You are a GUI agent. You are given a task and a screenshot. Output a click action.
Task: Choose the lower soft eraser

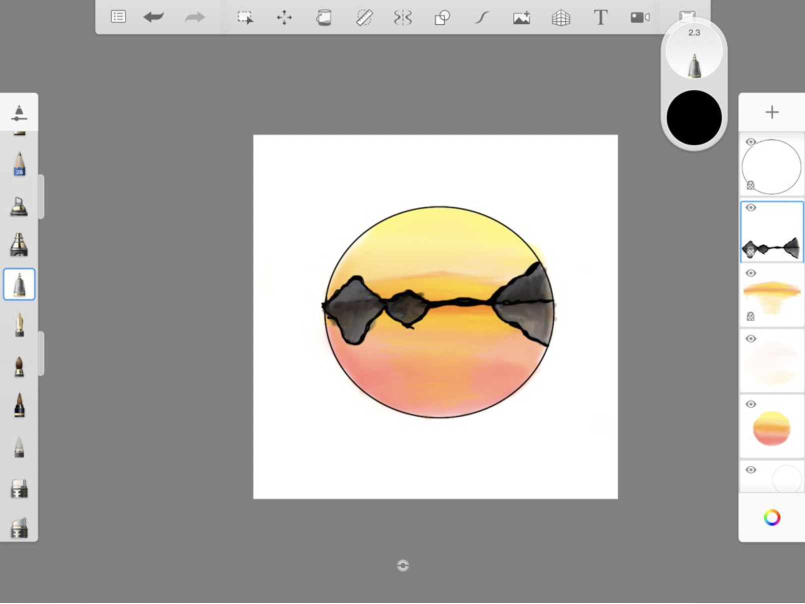pos(19,528)
